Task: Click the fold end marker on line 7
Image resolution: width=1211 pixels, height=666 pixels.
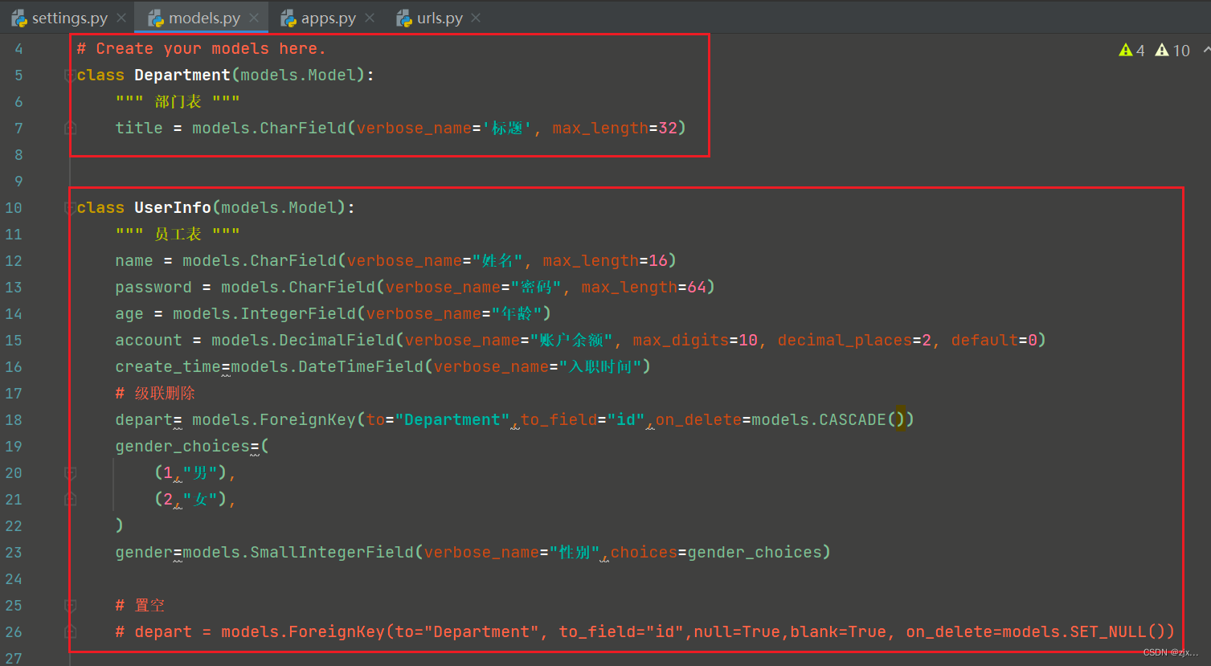Action: click(x=70, y=128)
